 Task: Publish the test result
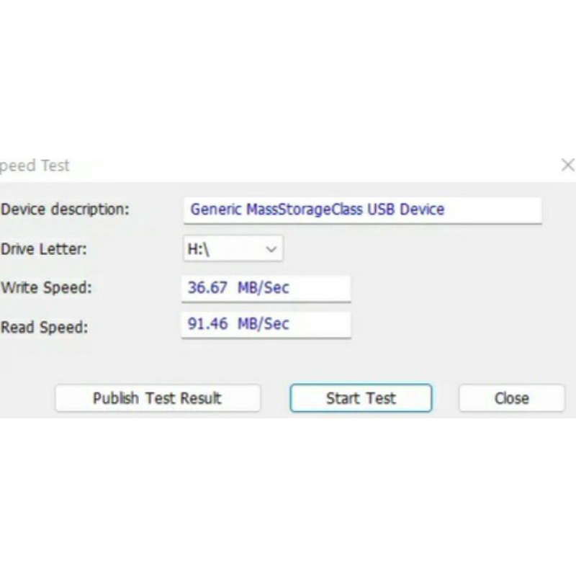click(x=157, y=398)
